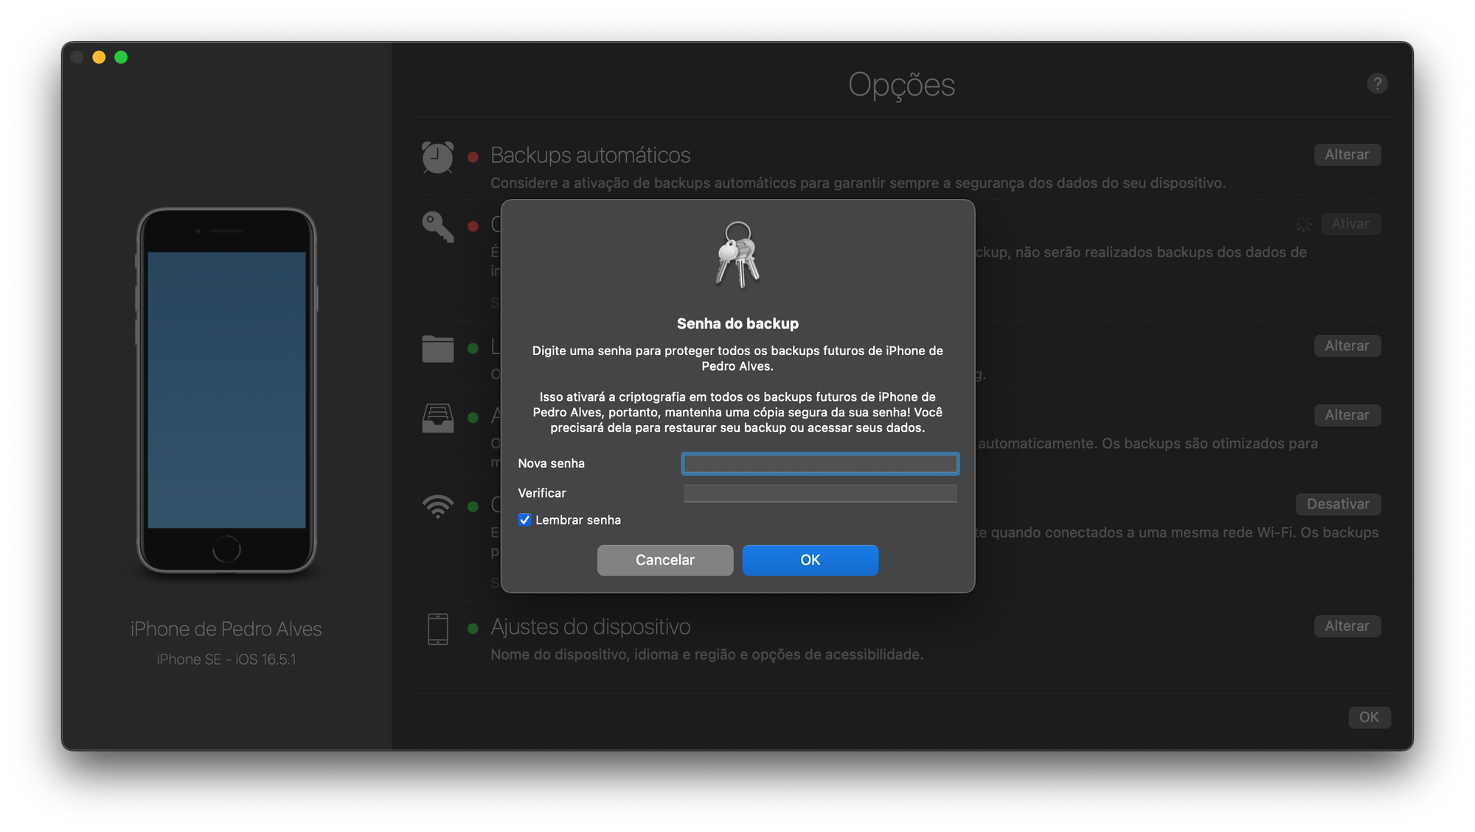Click the folder icon for backup location
The height and width of the screenshot is (832, 1475).
[437, 349]
